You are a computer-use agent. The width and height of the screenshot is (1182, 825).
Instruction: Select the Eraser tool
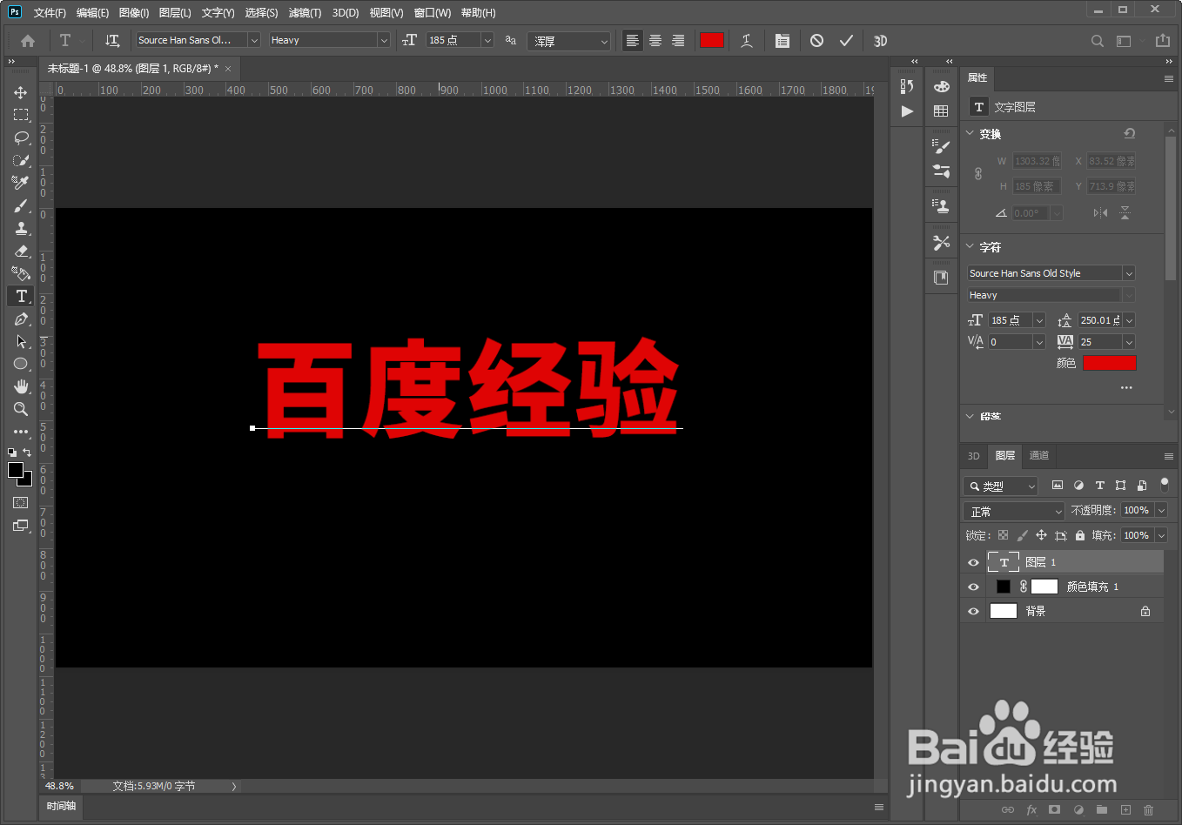point(20,251)
